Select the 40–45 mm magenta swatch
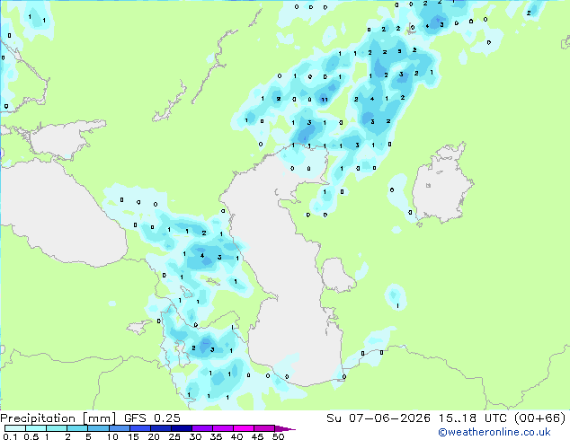Image resolution: width=570 pixels, height=440 pixels. pyautogui.click(x=244, y=428)
